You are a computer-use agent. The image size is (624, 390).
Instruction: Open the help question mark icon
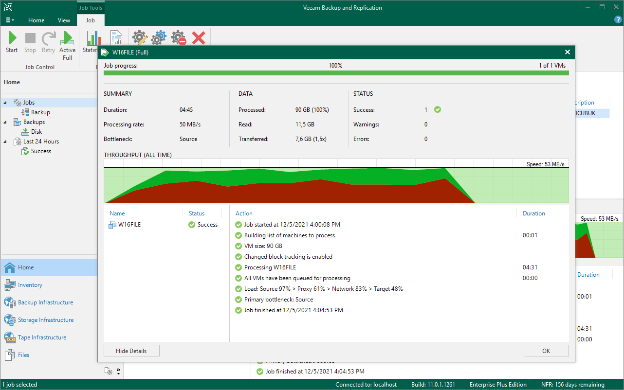618,19
